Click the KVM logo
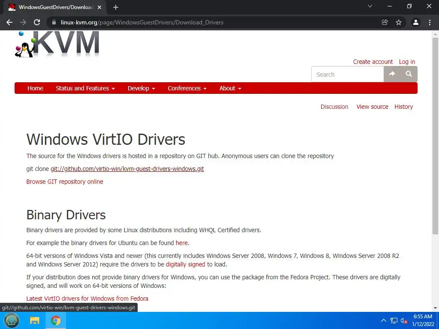439x329 pixels. click(x=57, y=44)
